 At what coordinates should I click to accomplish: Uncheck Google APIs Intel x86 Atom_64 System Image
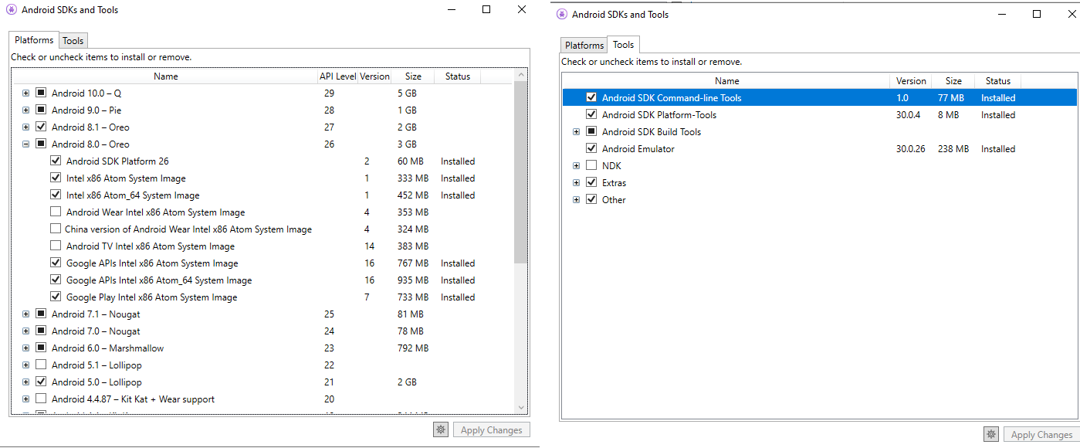coord(56,280)
